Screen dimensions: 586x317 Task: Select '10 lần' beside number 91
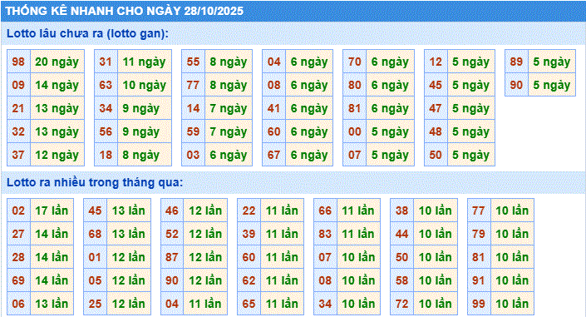click(512, 280)
